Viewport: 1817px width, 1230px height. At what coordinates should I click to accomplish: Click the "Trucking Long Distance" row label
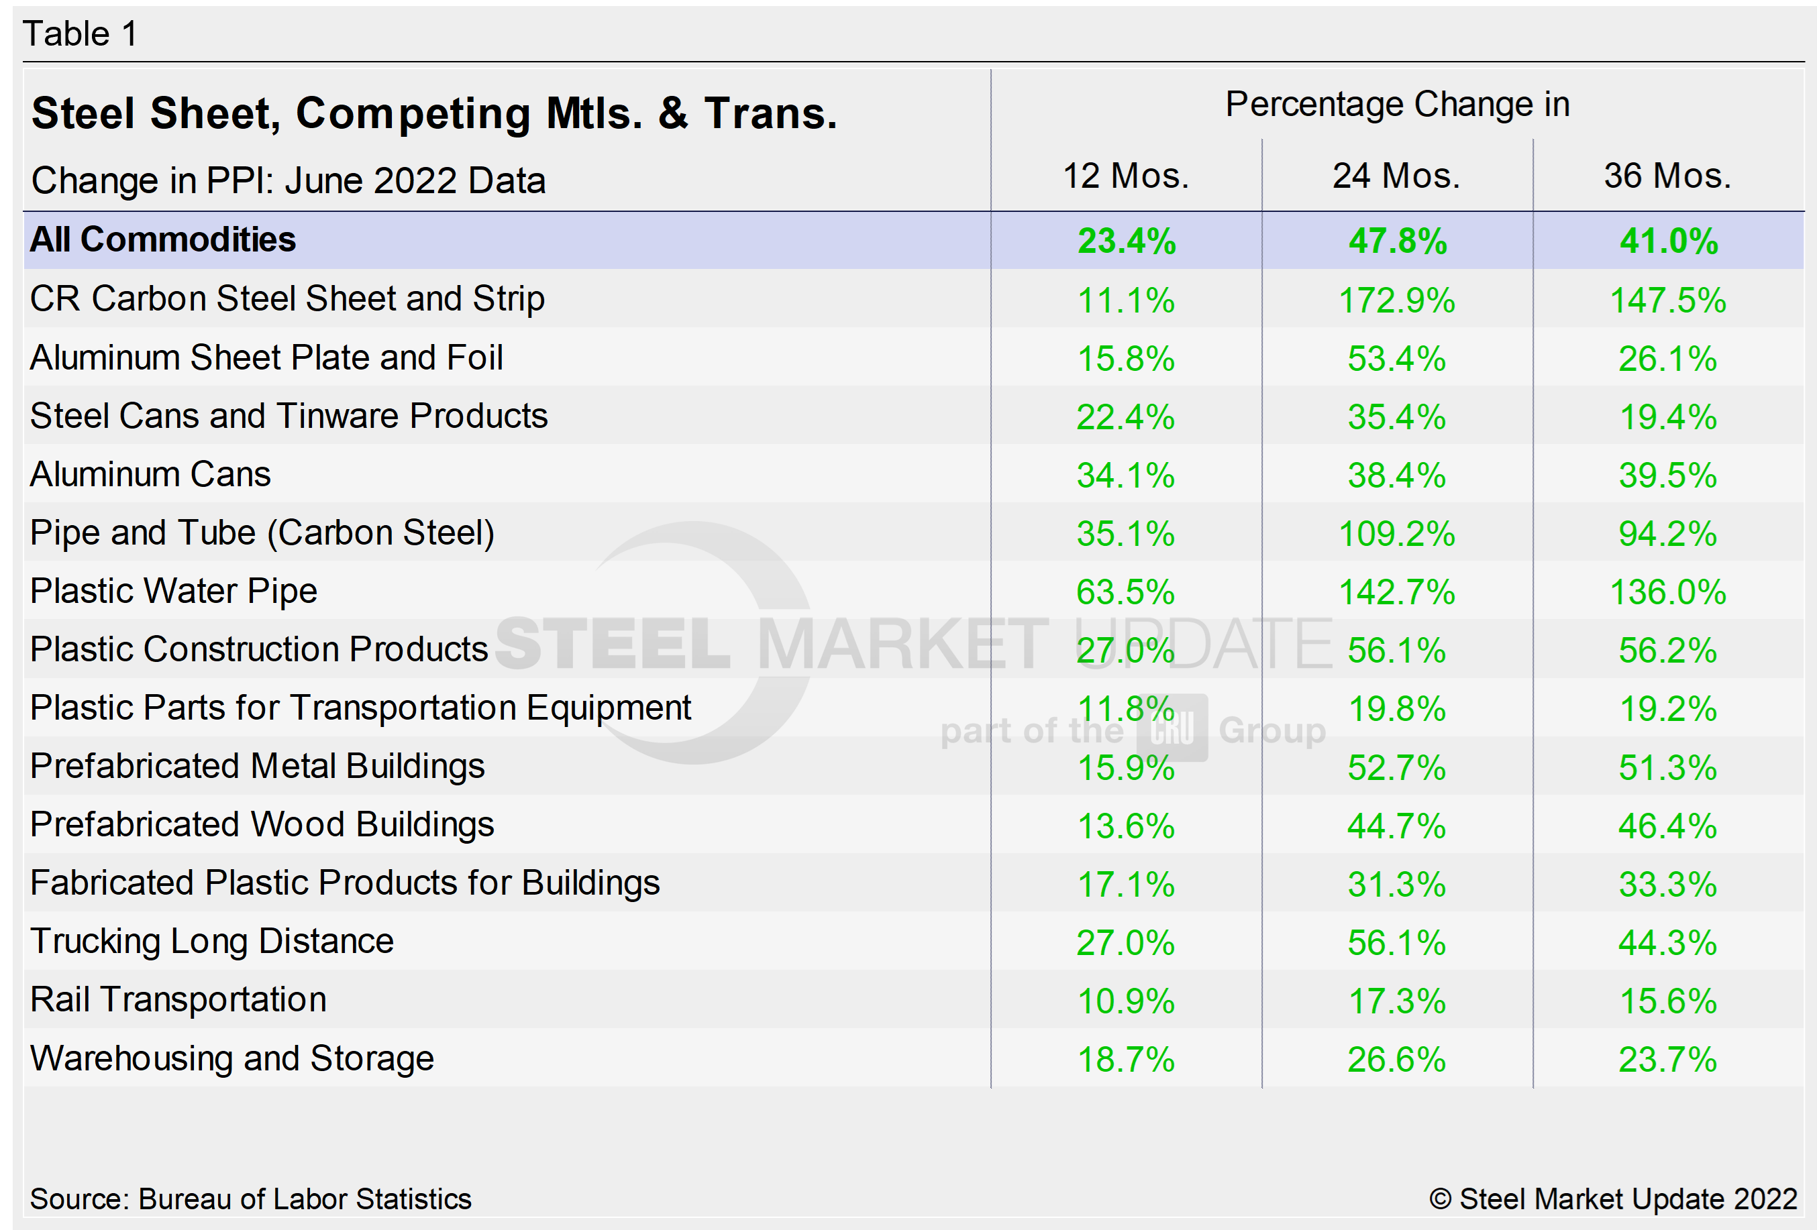(212, 941)
